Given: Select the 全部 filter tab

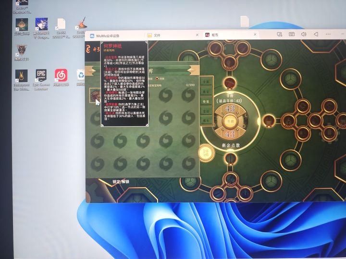Looking at the screenshot, I should pyautogui.click(x=206, y=82).
